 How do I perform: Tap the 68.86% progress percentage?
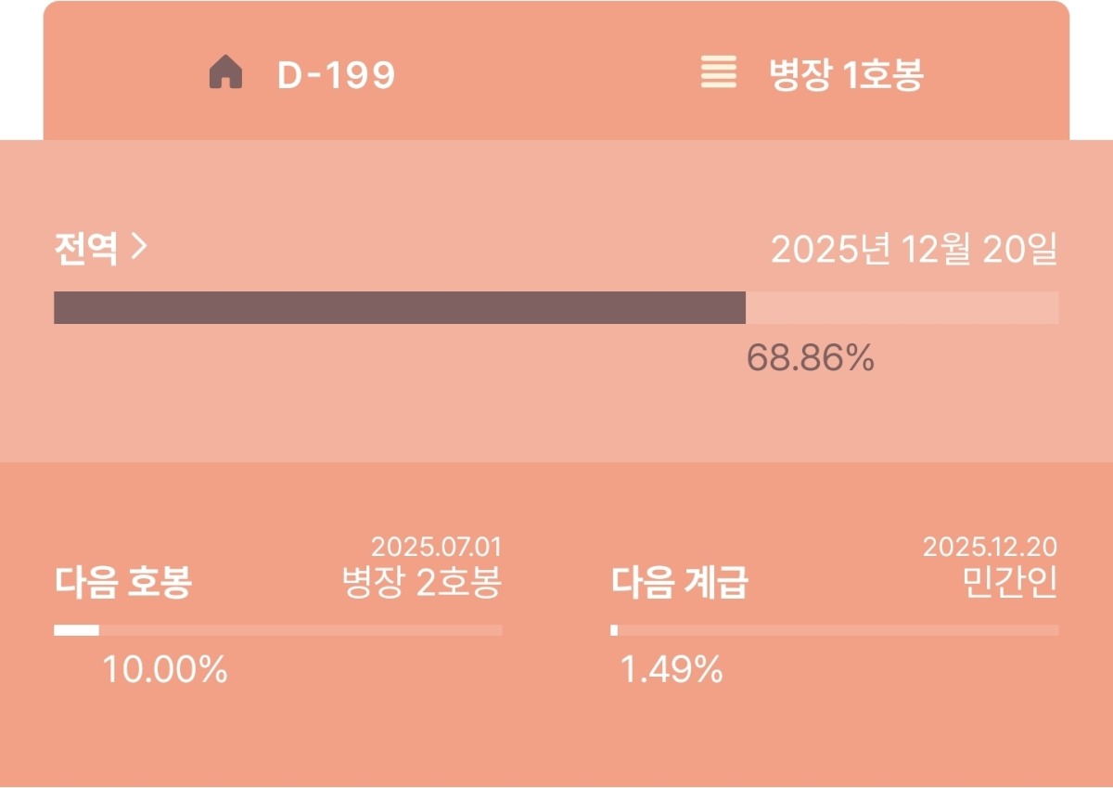tap(810, 358)
